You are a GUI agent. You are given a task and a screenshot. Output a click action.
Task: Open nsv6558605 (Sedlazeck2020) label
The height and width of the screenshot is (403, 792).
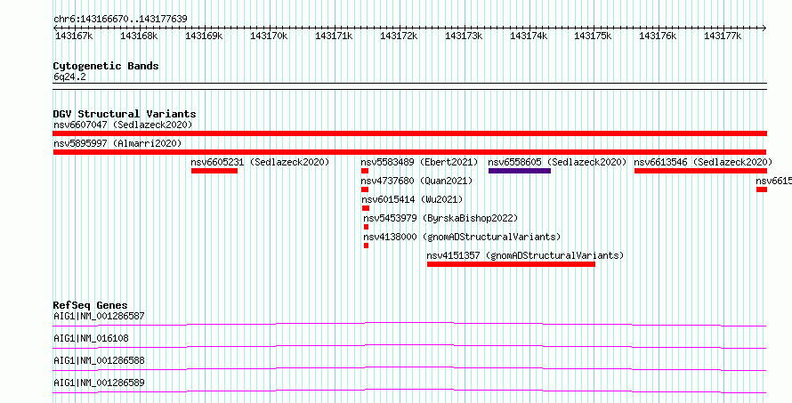(557, 162)
